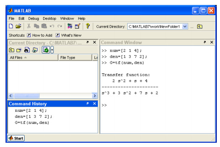This screenshot has height=147, width=220.
Task: Cut selection with the scissors icon
Action: pos(29,26)
